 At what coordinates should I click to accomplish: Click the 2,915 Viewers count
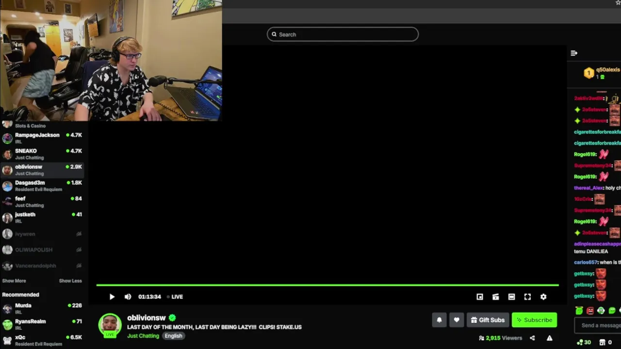coord(500,338)
